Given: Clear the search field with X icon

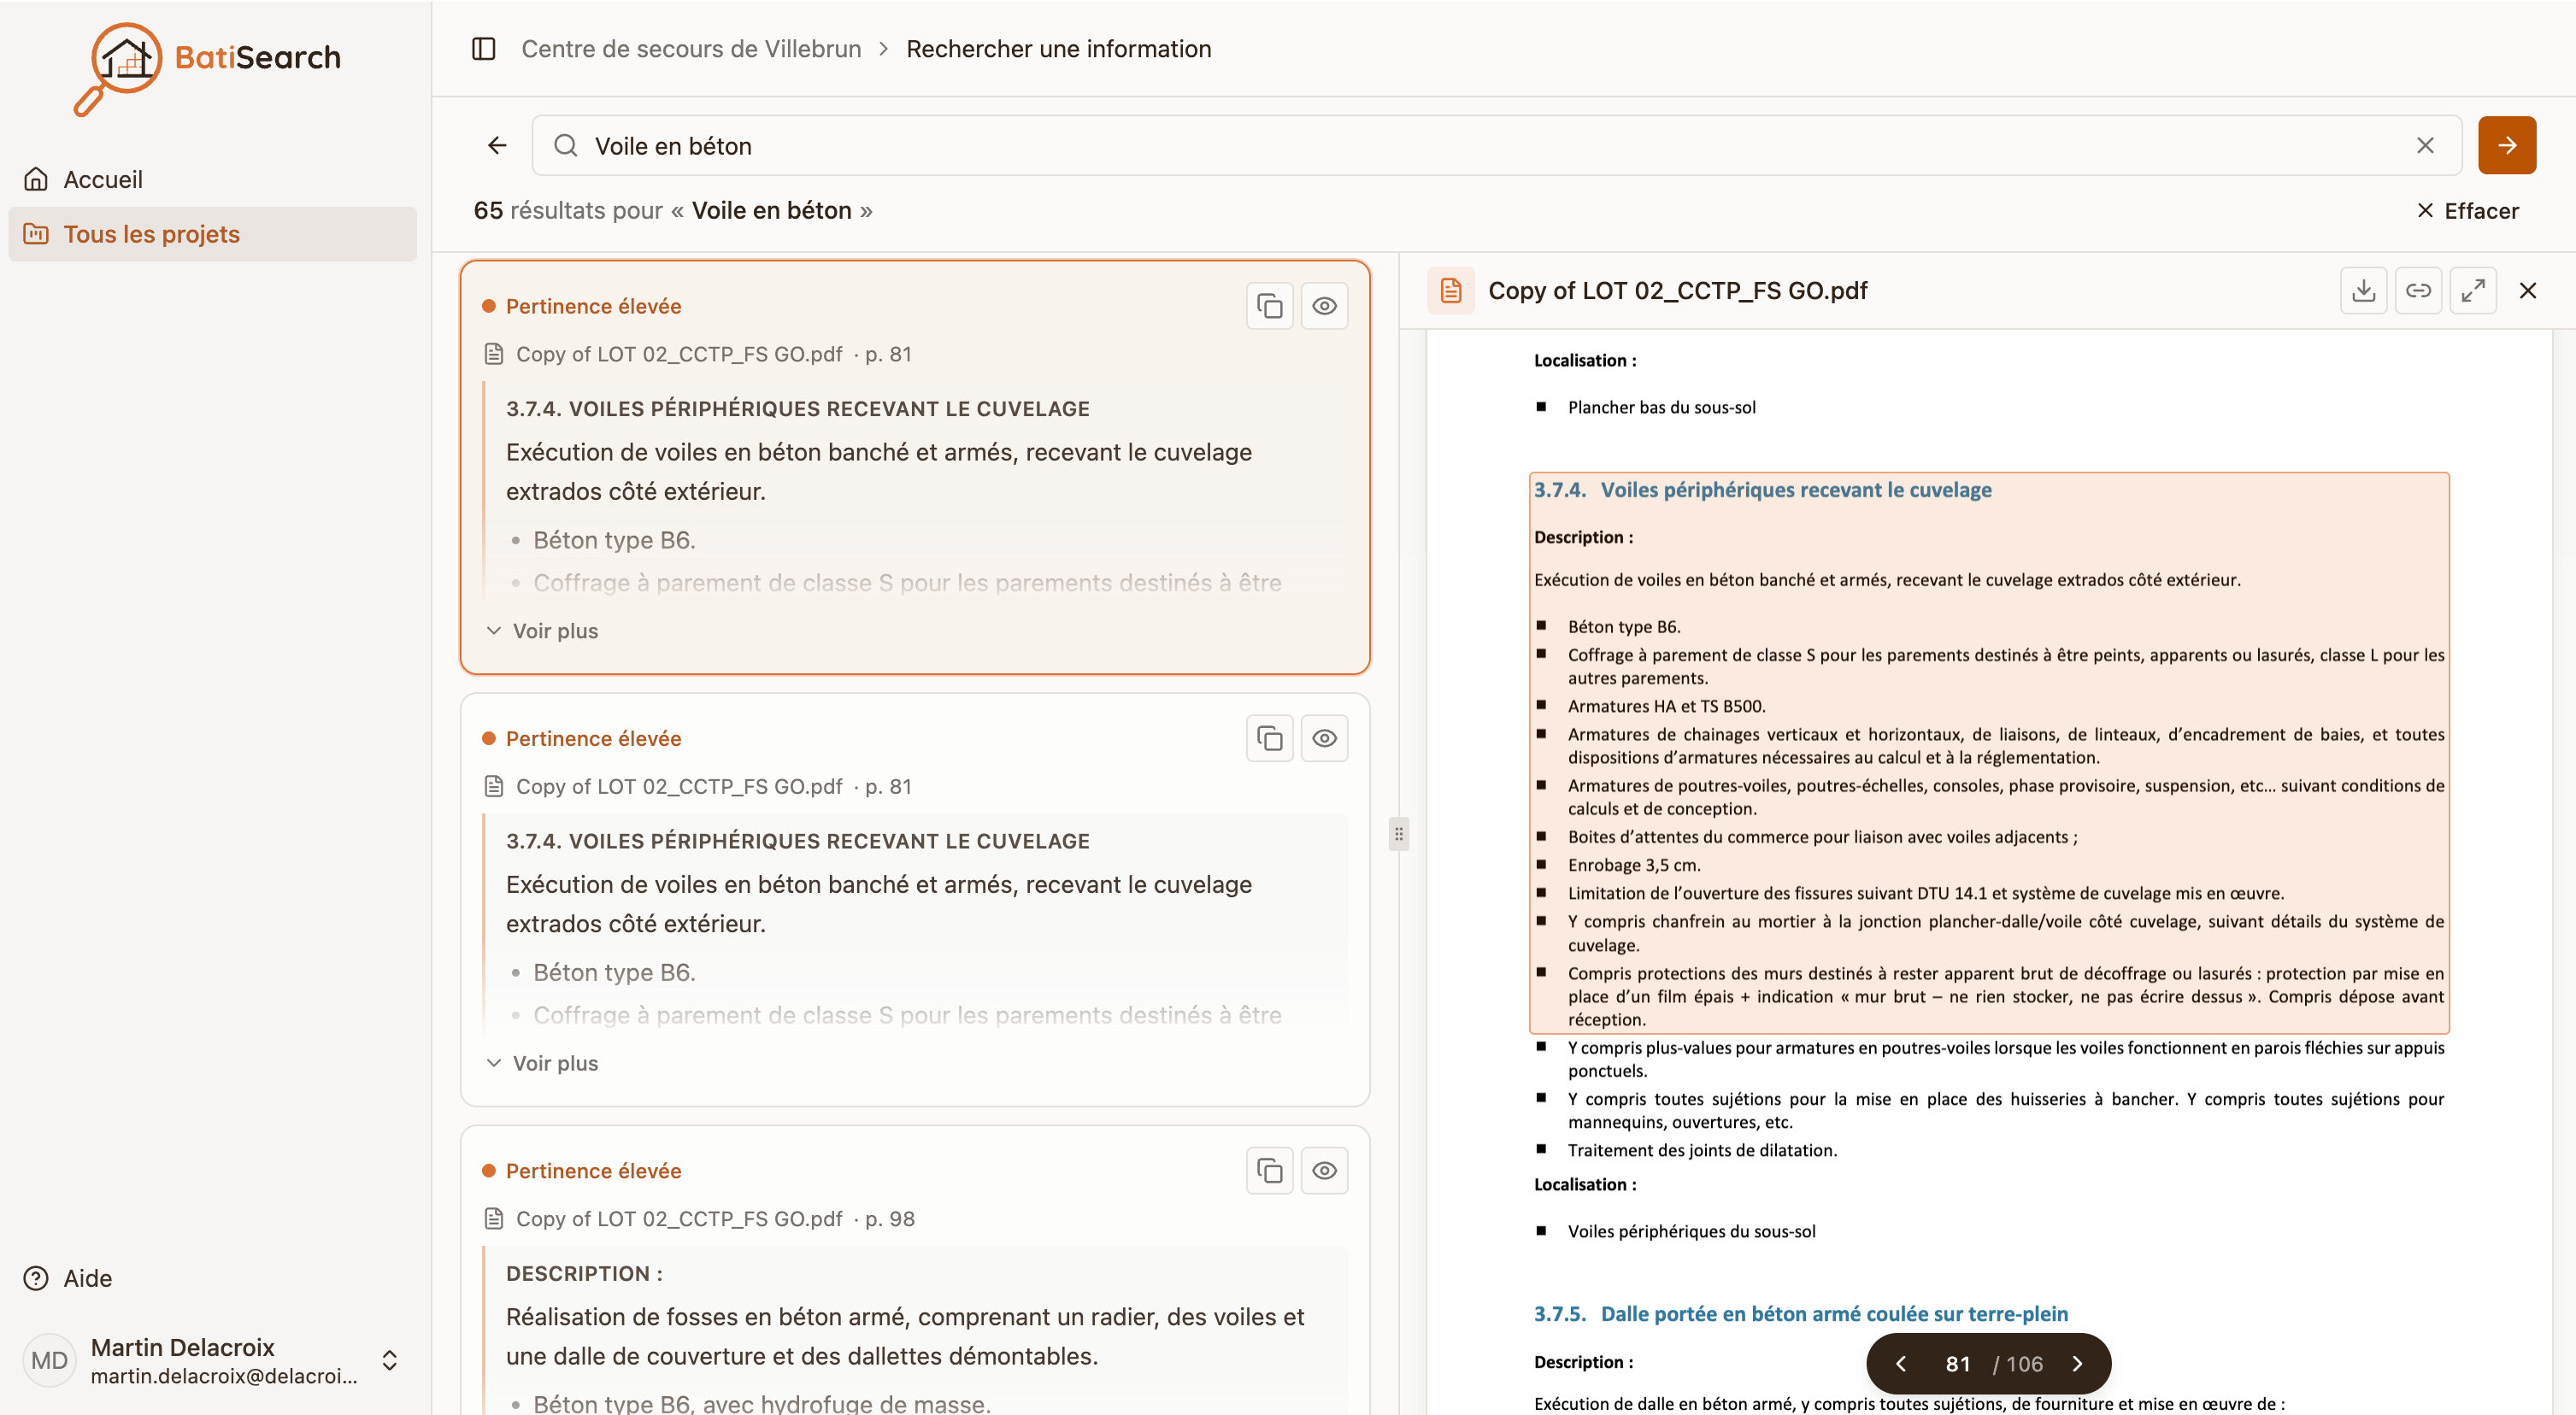Looking at the screenshot, I should [2425, 146].
